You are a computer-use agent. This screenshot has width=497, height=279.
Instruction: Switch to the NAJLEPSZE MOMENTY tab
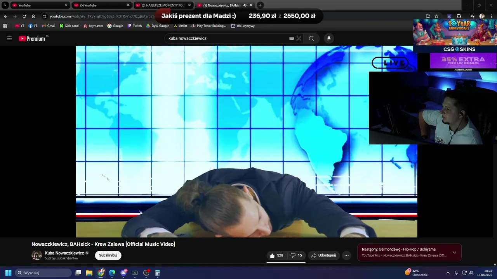click(x=163, y=5)
